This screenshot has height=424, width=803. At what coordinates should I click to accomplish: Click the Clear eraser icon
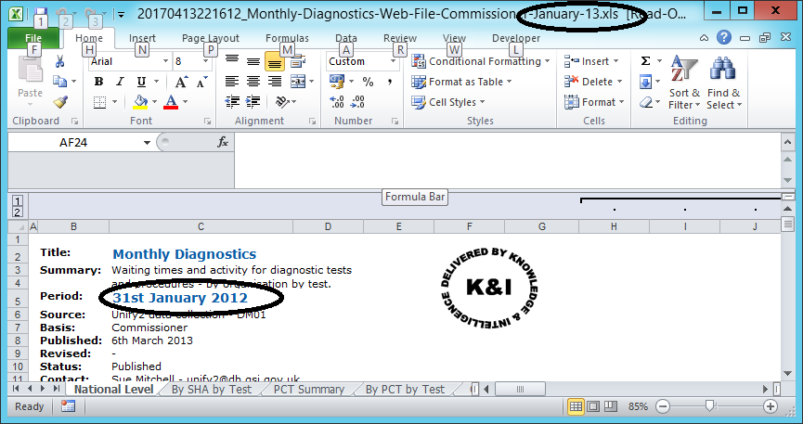coord(645,102)
